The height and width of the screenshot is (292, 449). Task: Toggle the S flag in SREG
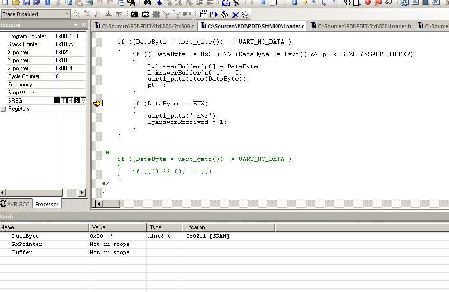coord(77,100)
